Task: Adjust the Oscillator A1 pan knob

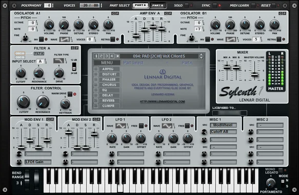Action: [x=108, y=25]
